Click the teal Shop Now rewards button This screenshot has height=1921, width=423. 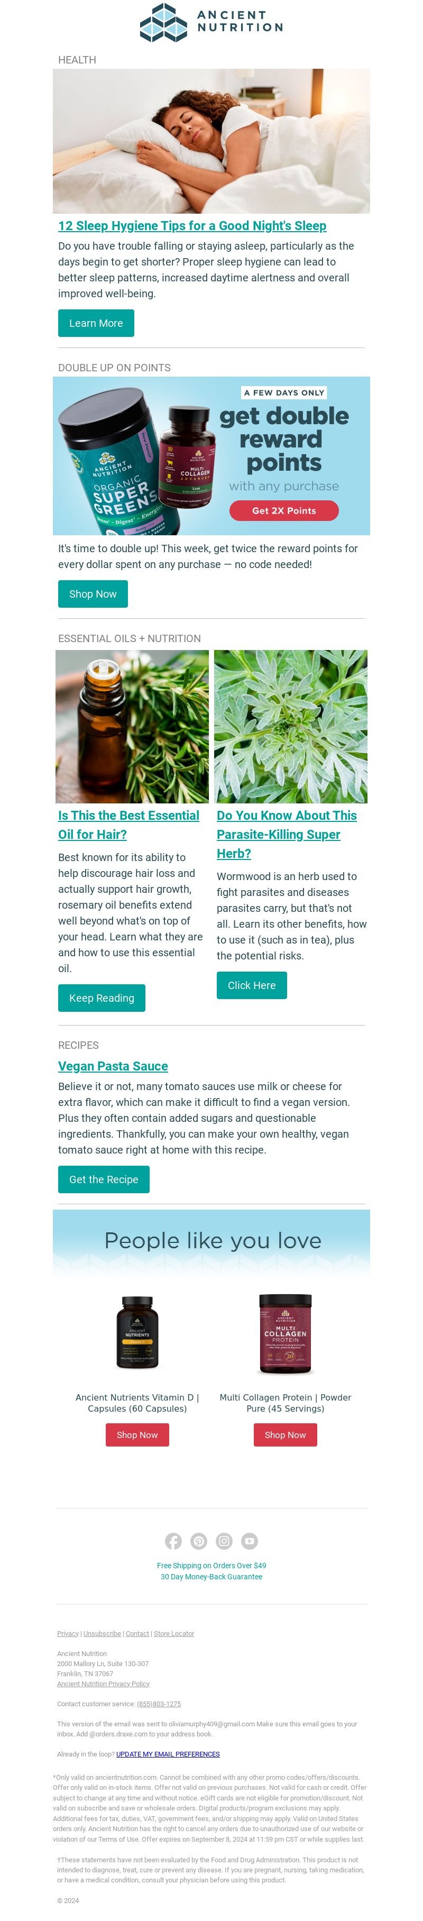[93, 593]
